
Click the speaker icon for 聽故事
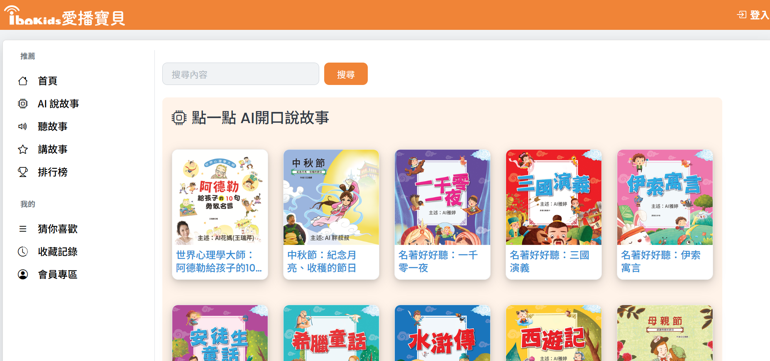tap(23, 126)
